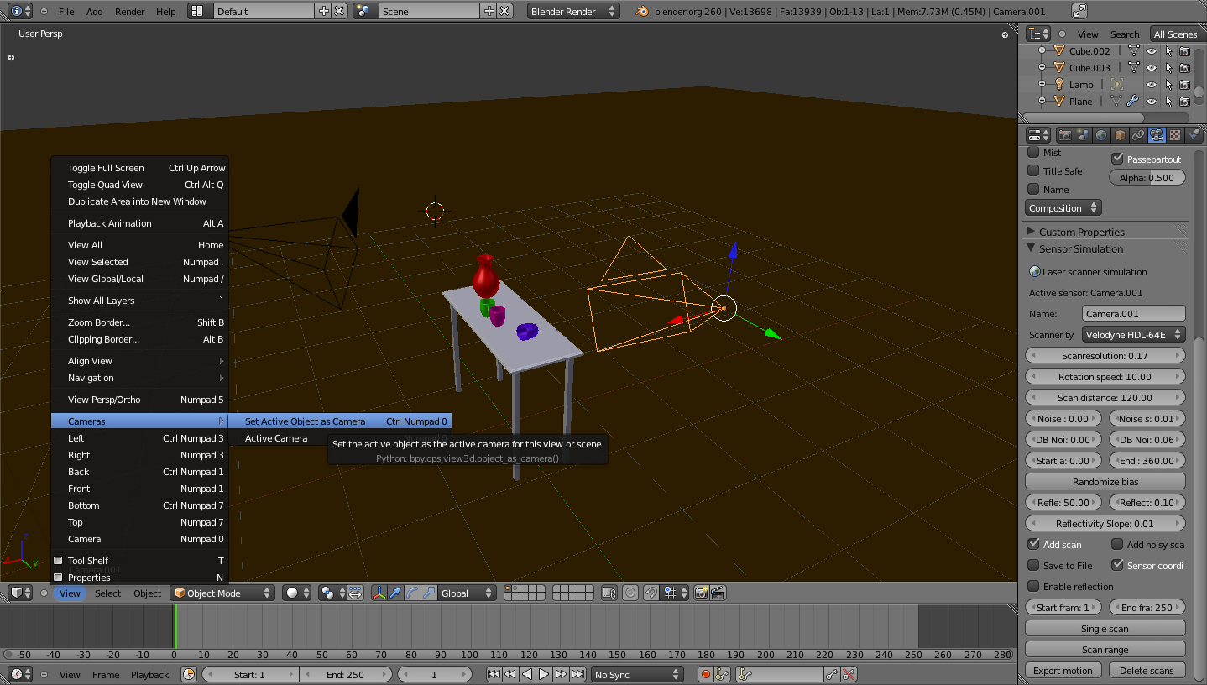Click the Lamp data icon in outliner

(1117, 84)
